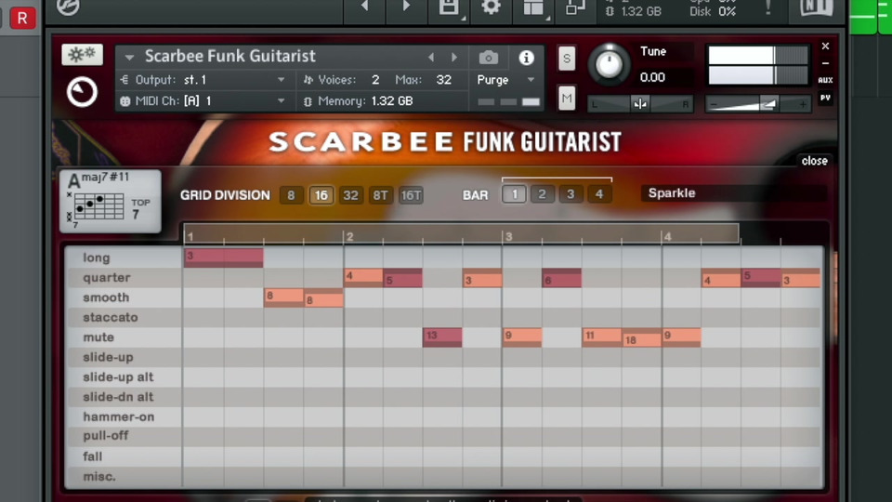Minimize the instrument with the minus button
The image size is (892, 502).
pos(825,64)
